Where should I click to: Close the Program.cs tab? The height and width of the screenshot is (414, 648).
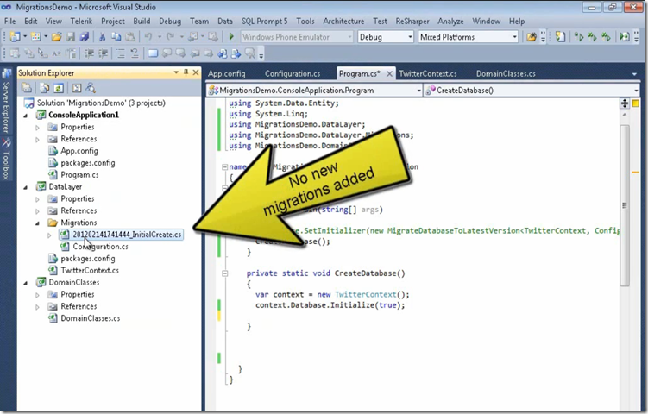point(389,74)
